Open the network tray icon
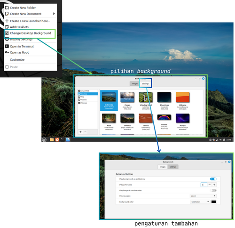This screenshot has height=228, width=235. [x=217, y=140]
